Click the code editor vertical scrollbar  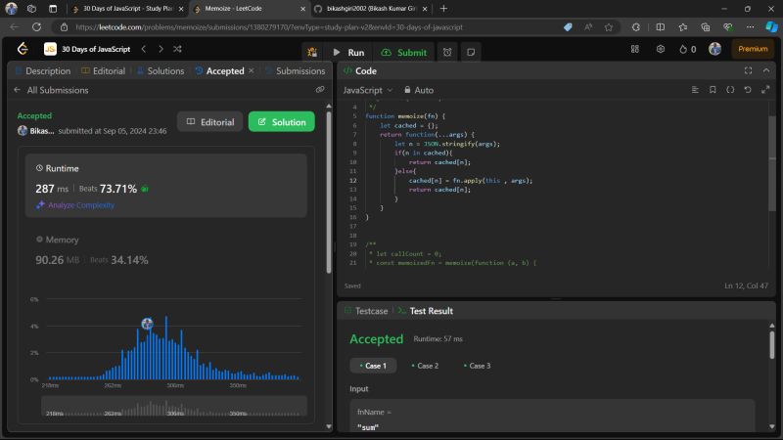[772, 163]
